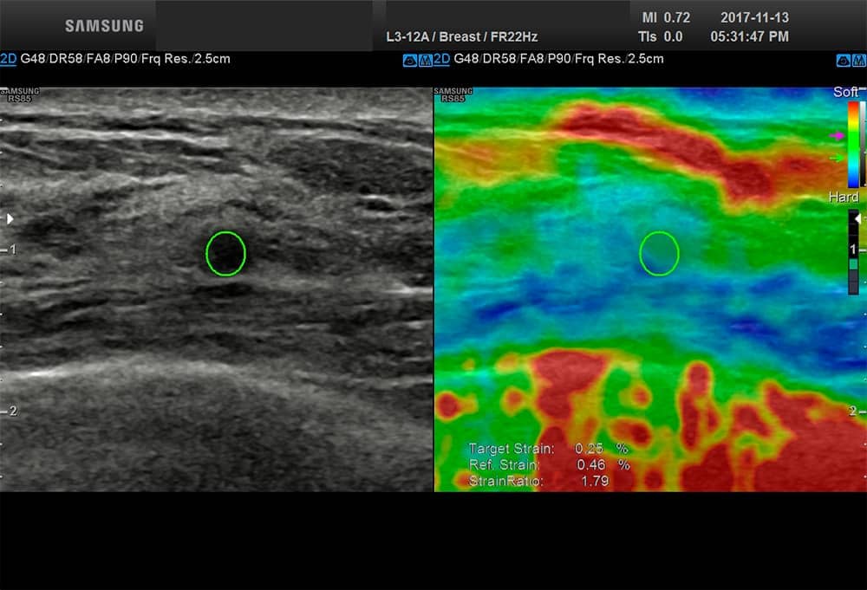Click the left pane's second blue icon
Viewport: 867px width, 590px height.
[x=425, y=60]
